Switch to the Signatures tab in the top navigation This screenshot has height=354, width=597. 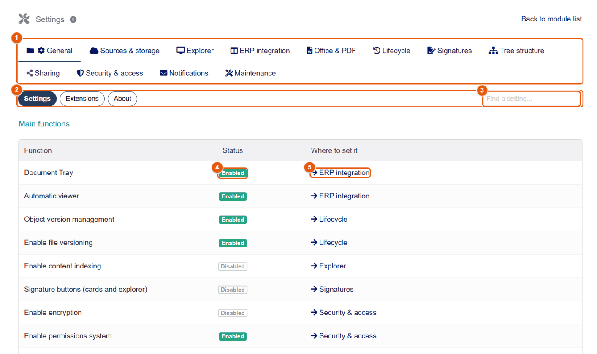tap(449, 51)
